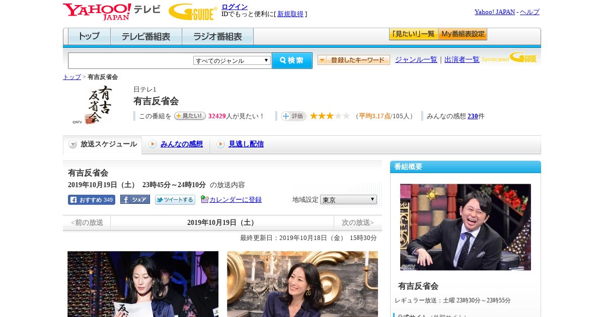Image resolution: width=604 pixels, height=317 pixels.
Task: Click the みんなの感想 tab arrow icon
Action: click(153, 144)
